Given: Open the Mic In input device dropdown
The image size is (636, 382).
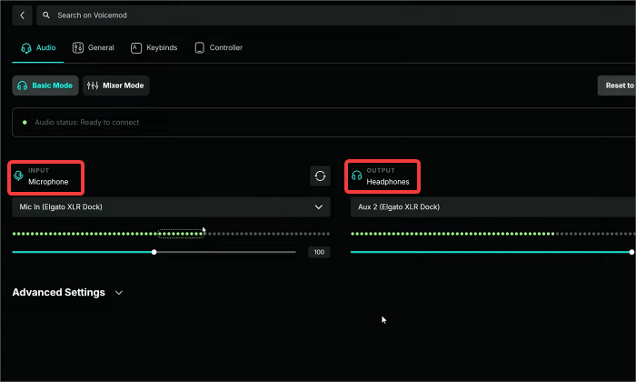Looking at the screenshot, I should [x=171, y=207].
